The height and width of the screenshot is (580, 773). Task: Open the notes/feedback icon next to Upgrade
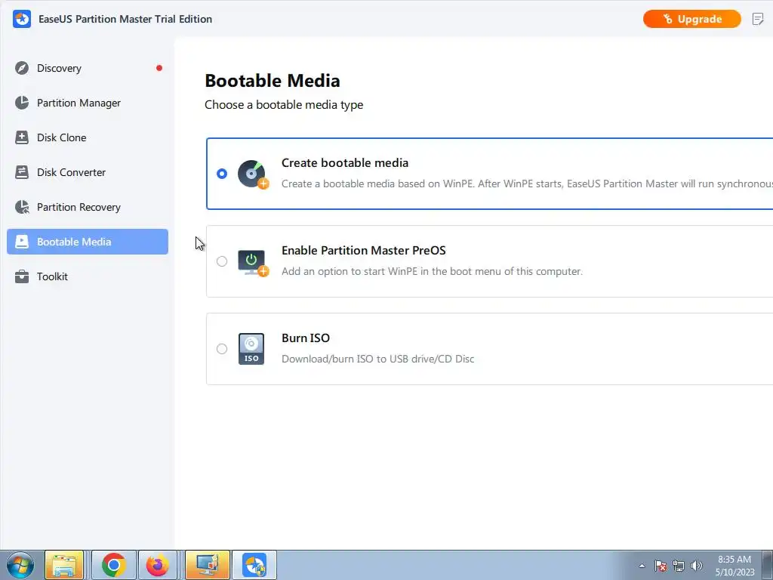[758, 19]
